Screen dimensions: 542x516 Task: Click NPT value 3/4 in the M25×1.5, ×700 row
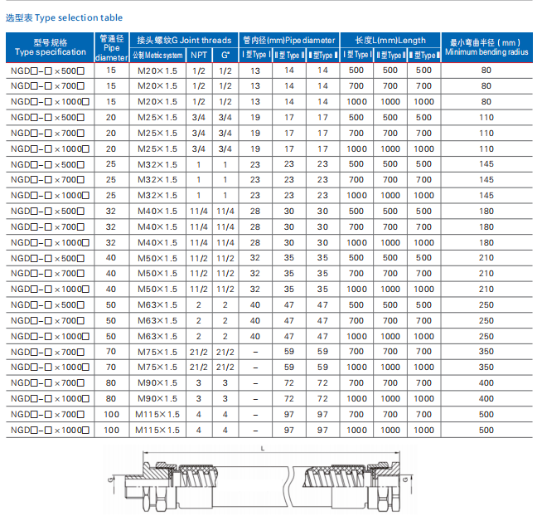pos(199,134)
